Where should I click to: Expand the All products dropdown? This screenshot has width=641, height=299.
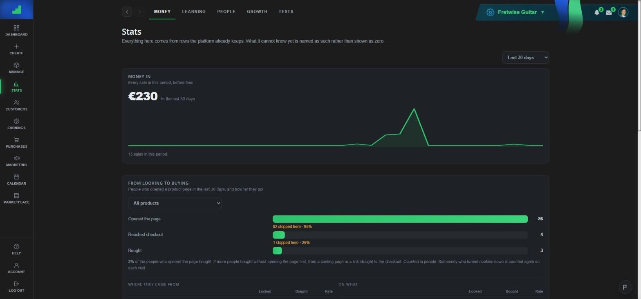[x=175, y=203]
